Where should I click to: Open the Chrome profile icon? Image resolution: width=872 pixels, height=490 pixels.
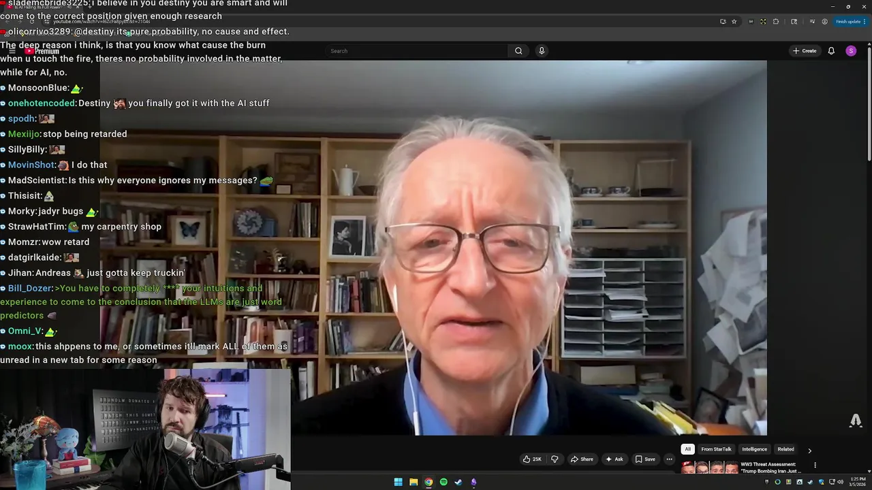tap(824, 22)
